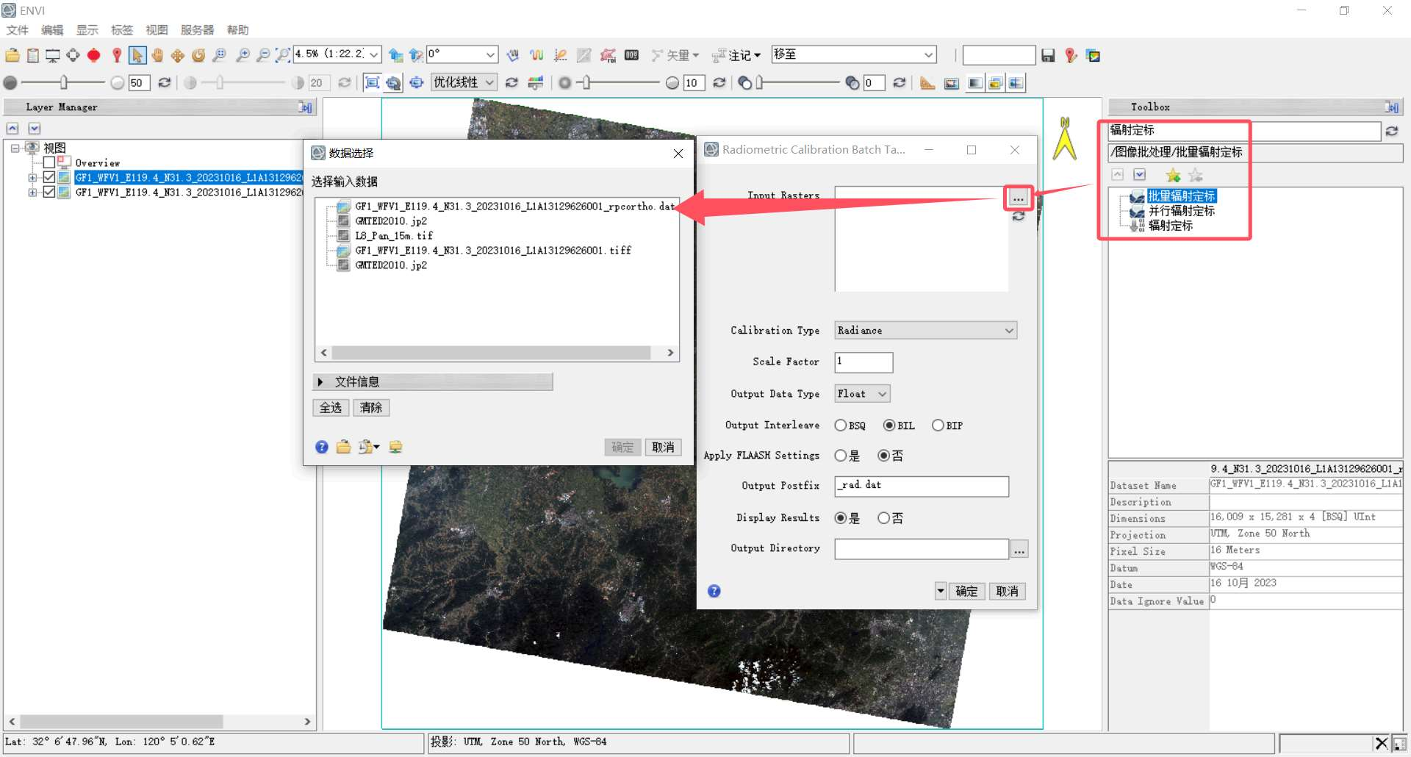1411x757 pixels.
Task: Open the 文件 menu
Action: [x=17, y=30]
